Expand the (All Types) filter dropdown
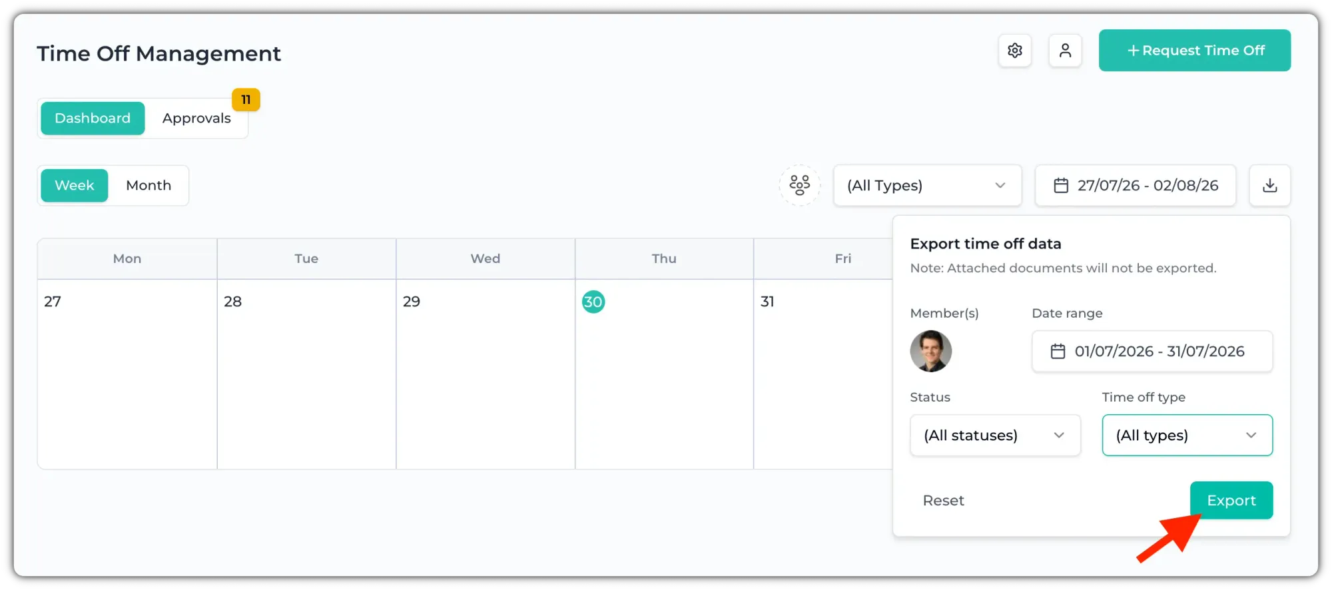The width and height of the screenshot is (1332, 590). coord(927,185)
